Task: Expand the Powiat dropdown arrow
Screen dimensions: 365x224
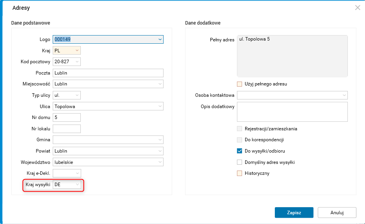Action: coord(160,151)
